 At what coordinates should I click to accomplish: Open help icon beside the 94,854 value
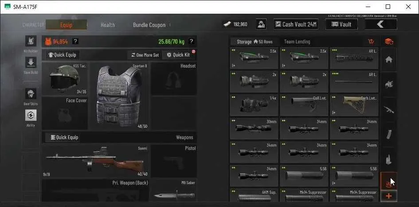[x=76, y=41]
